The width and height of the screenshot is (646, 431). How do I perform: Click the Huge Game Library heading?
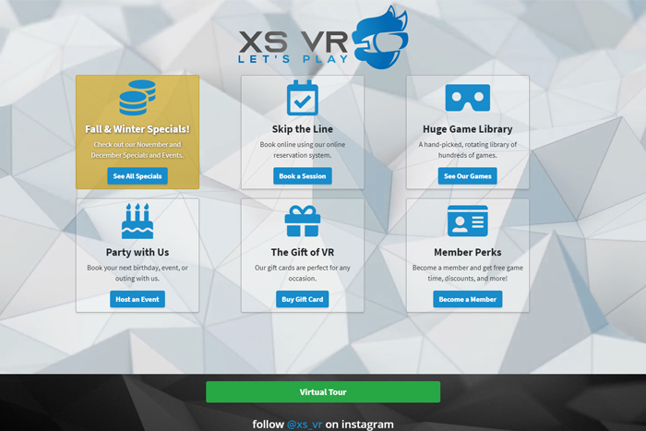click(468, 129)
